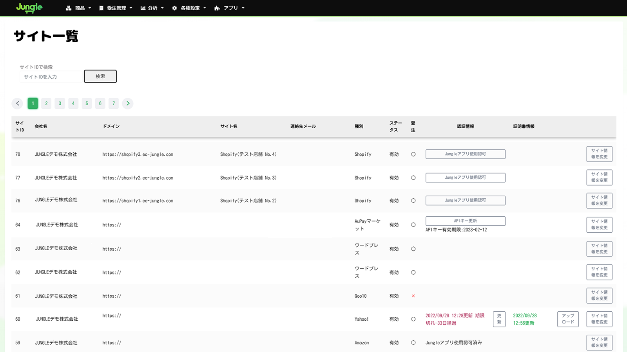Go to previous page arrow
This screenshot has width=627, height=352.
pos(17,103)
